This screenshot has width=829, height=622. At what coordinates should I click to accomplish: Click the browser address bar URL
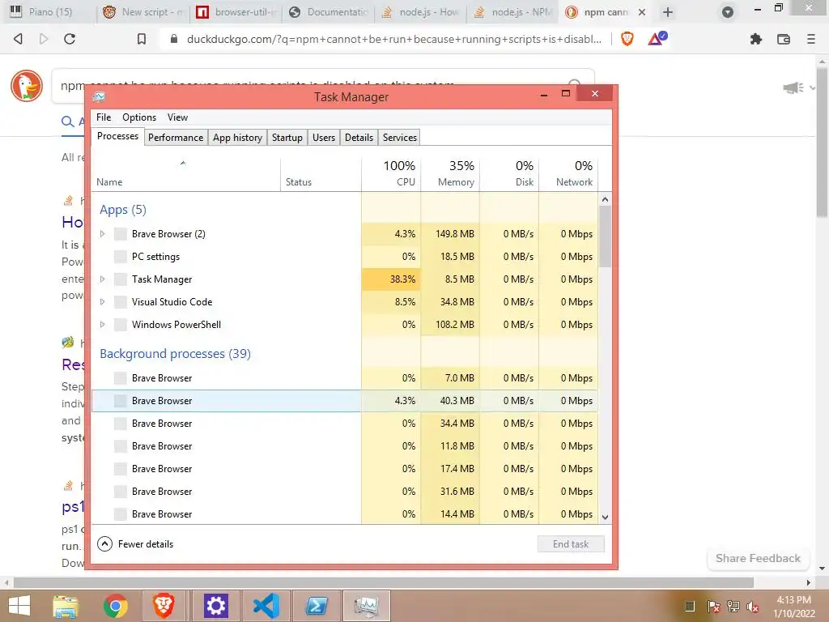394,39
